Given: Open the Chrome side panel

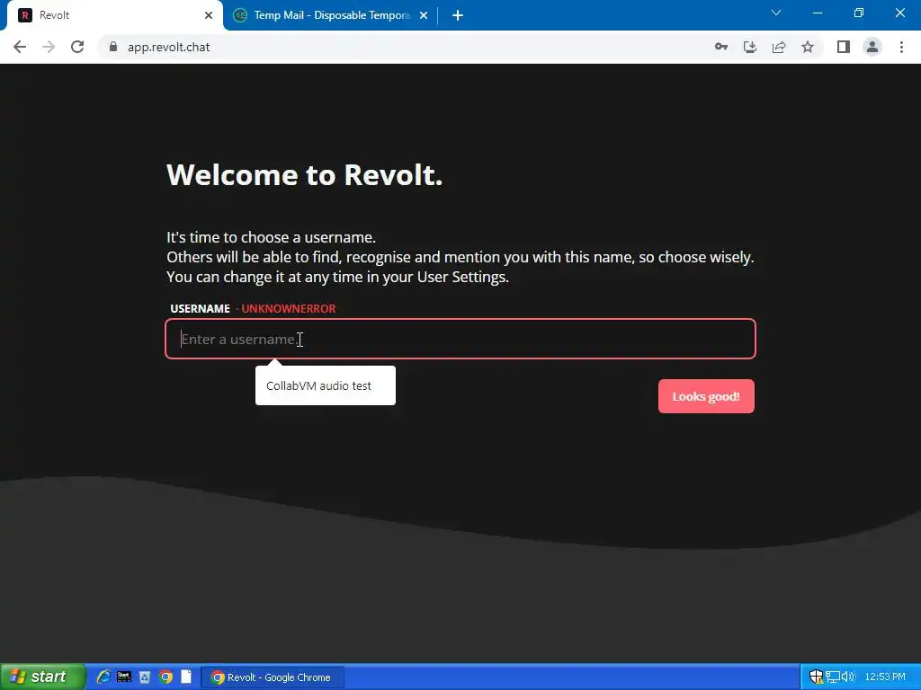Looking at the screenshot, I should (x=844, y=47).
